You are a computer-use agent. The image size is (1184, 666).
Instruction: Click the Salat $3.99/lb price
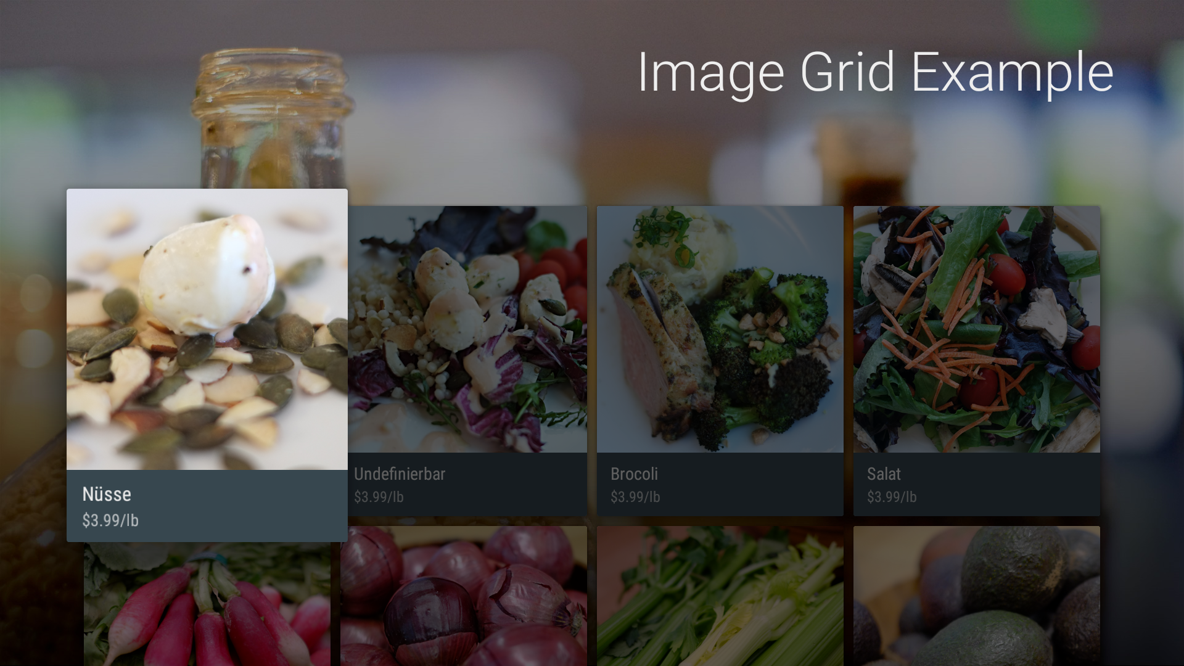892,497
